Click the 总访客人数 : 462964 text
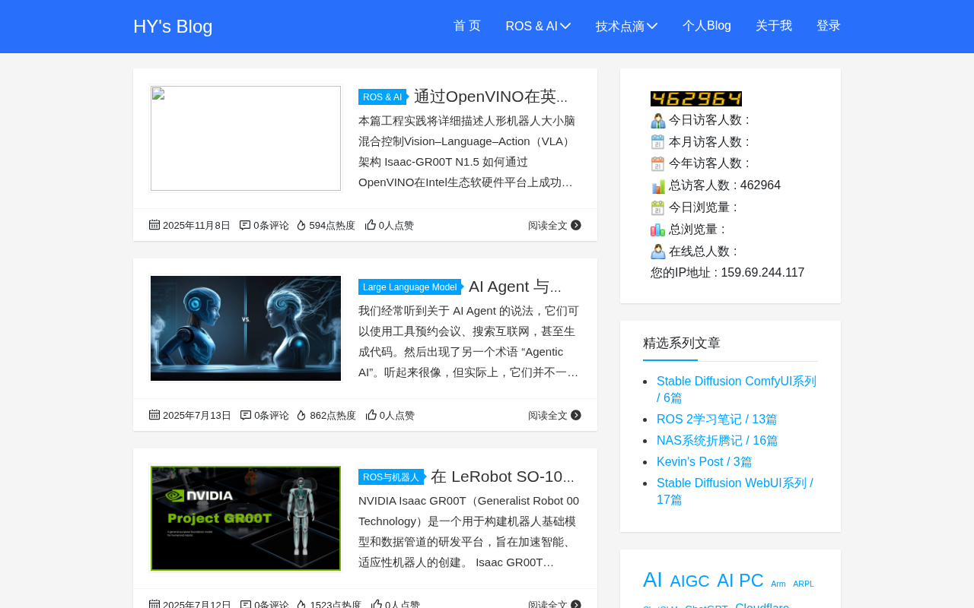The image size is (974, 608). pyautogui.click(x=724, y=185)
